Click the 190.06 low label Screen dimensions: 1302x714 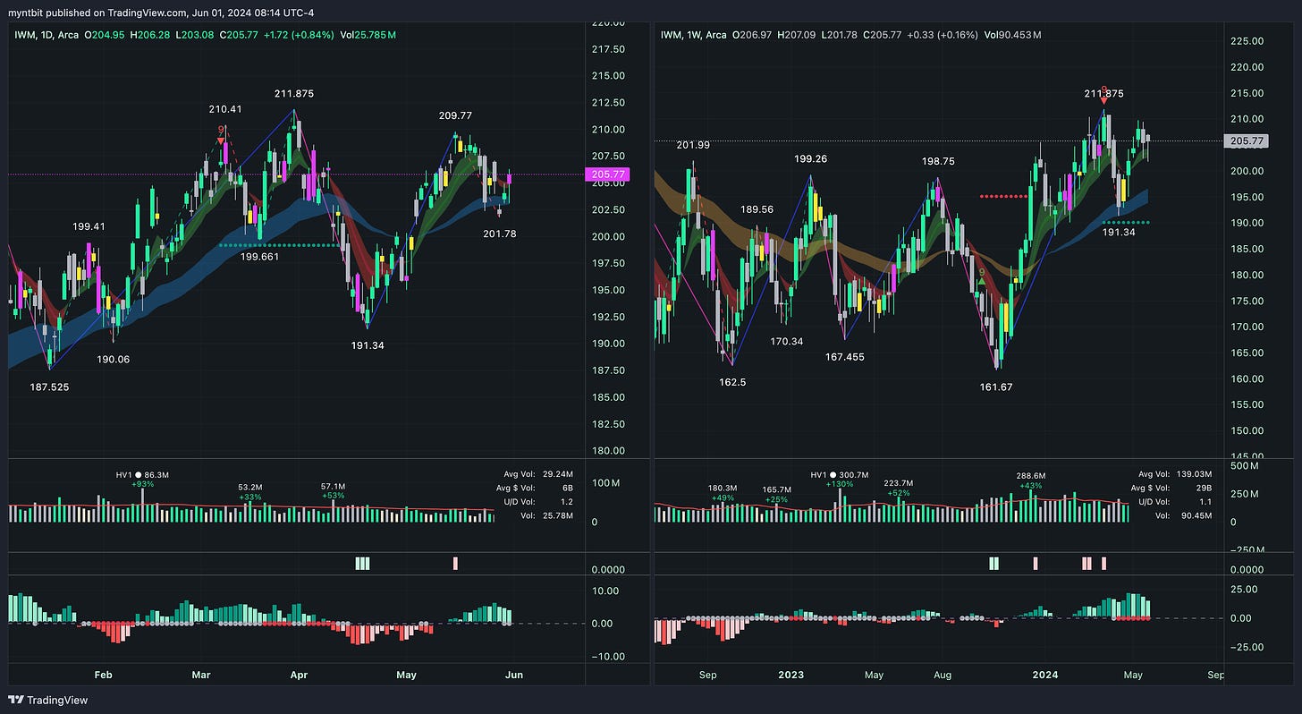(x=114, y=359)
